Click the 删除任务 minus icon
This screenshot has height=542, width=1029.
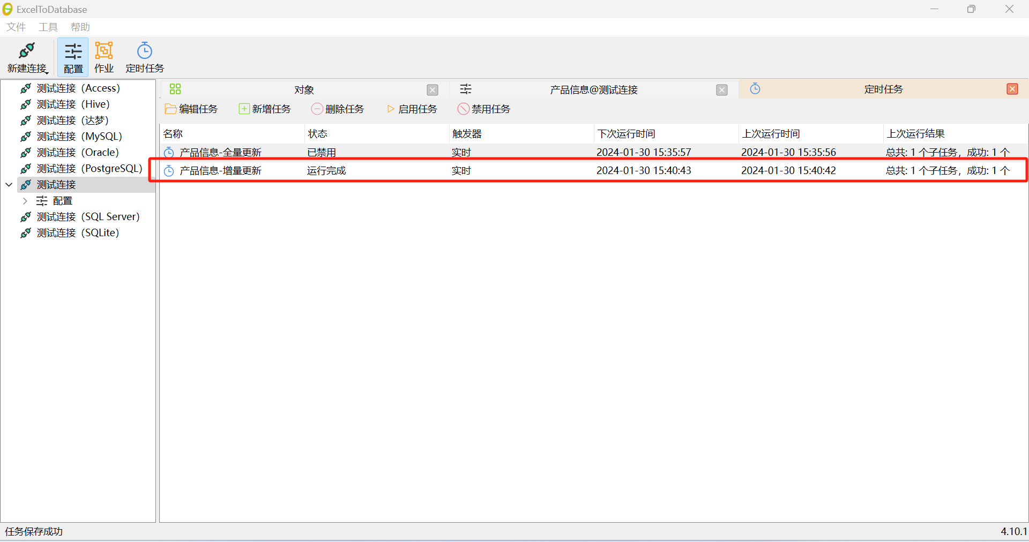point(316,109)
